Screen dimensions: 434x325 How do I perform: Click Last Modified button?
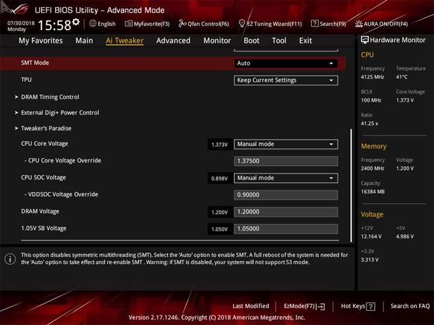tap(251, 306)
